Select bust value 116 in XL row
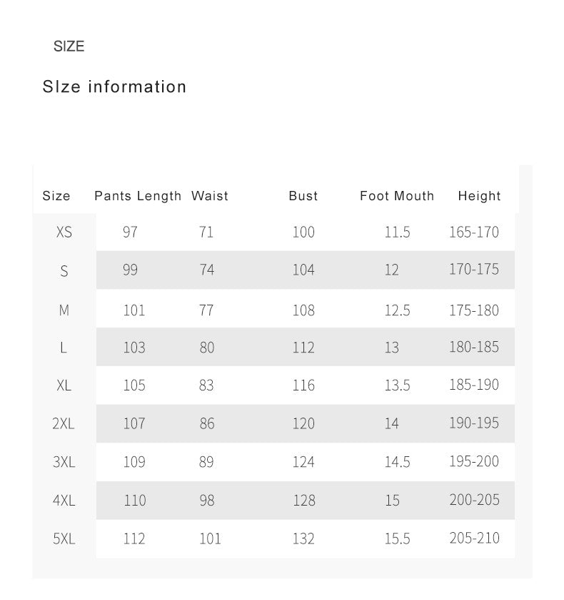Image resolution: width=564 pixels, height=600 pixels. (303, 385)
